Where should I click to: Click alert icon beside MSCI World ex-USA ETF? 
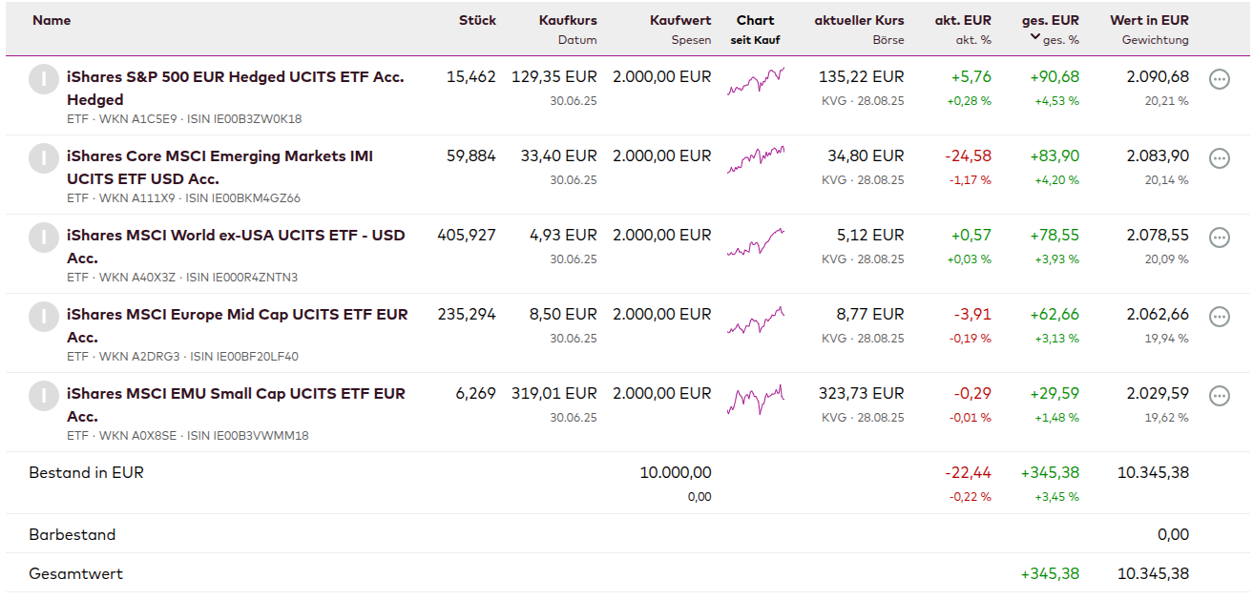[44, 238]
